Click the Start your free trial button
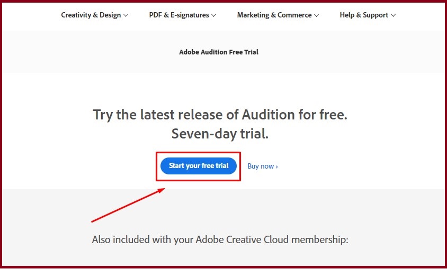The image size is (447, 269). 199,166
